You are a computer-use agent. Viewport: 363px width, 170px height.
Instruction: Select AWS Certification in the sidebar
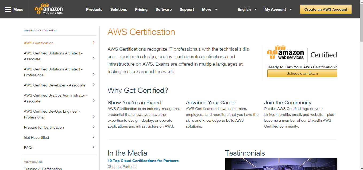click(39, 43)
